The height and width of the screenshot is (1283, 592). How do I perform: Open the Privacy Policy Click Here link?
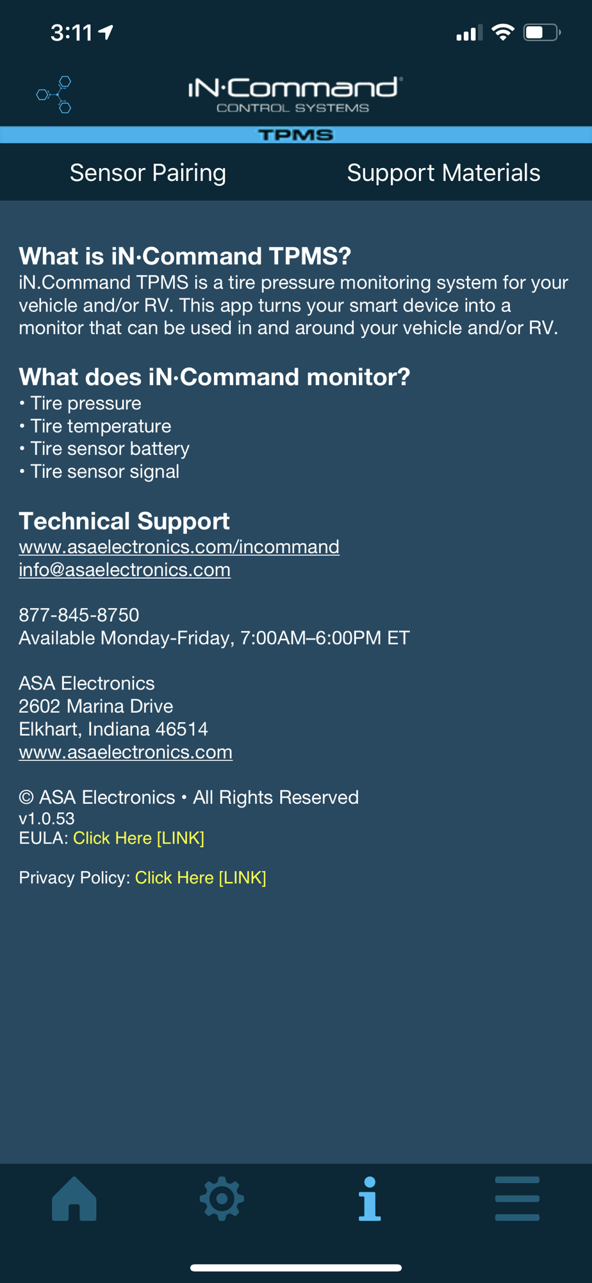tap(201, 878)
